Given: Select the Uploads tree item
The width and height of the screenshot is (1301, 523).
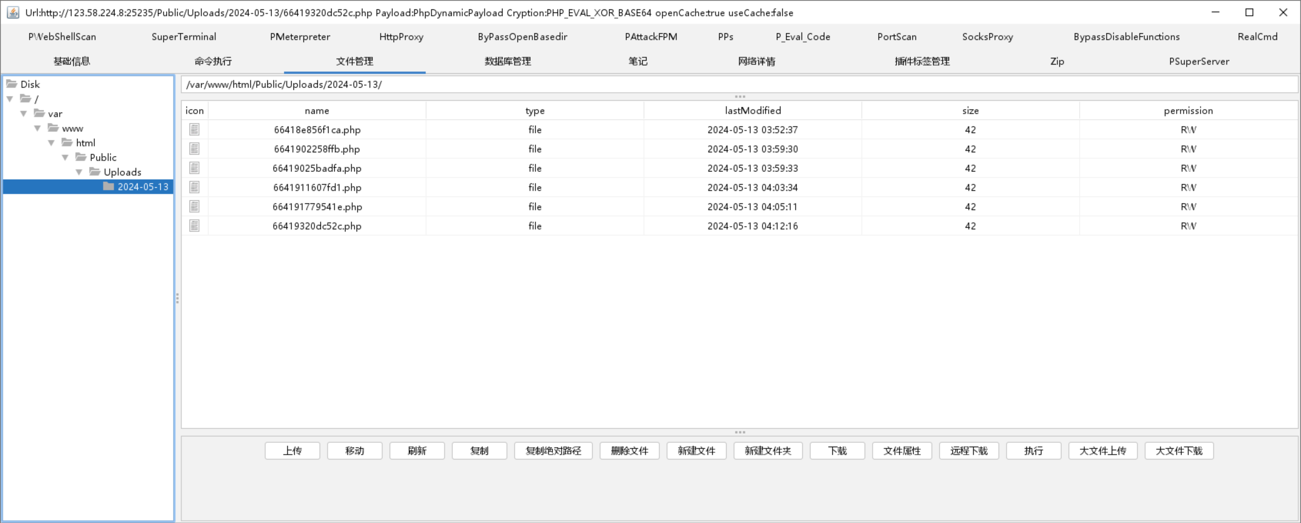Looking at the screenshot, I should pyautogui.click(x=123, y=172).
